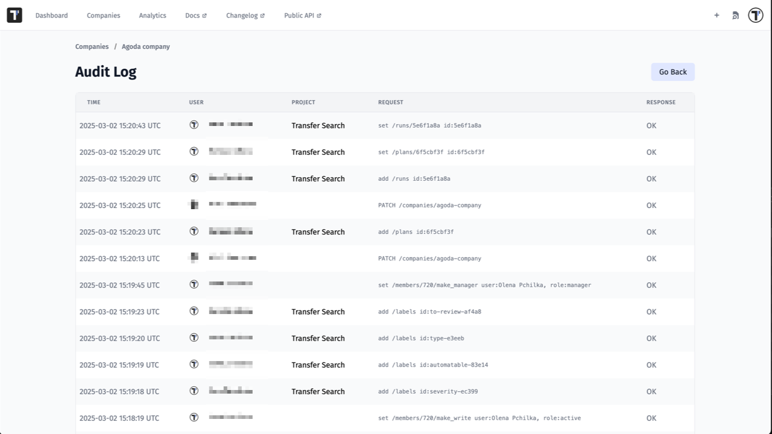The image size is (772, 434).
Task: Select the user avatar on the 15:19:45 row
Action: (x=194, y=284)
